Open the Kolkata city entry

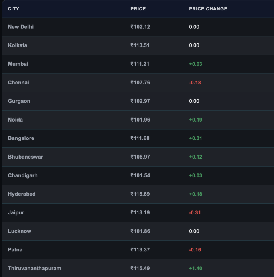(18, 45)
